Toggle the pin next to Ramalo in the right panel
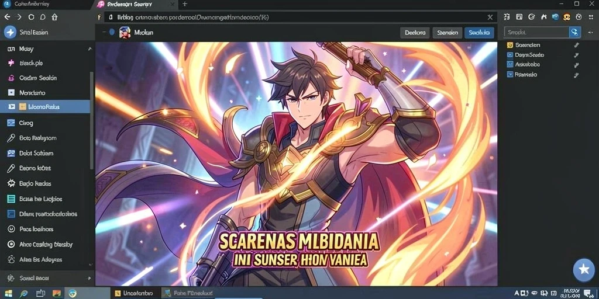Viewport: 599px width, 299px height. 576,75
